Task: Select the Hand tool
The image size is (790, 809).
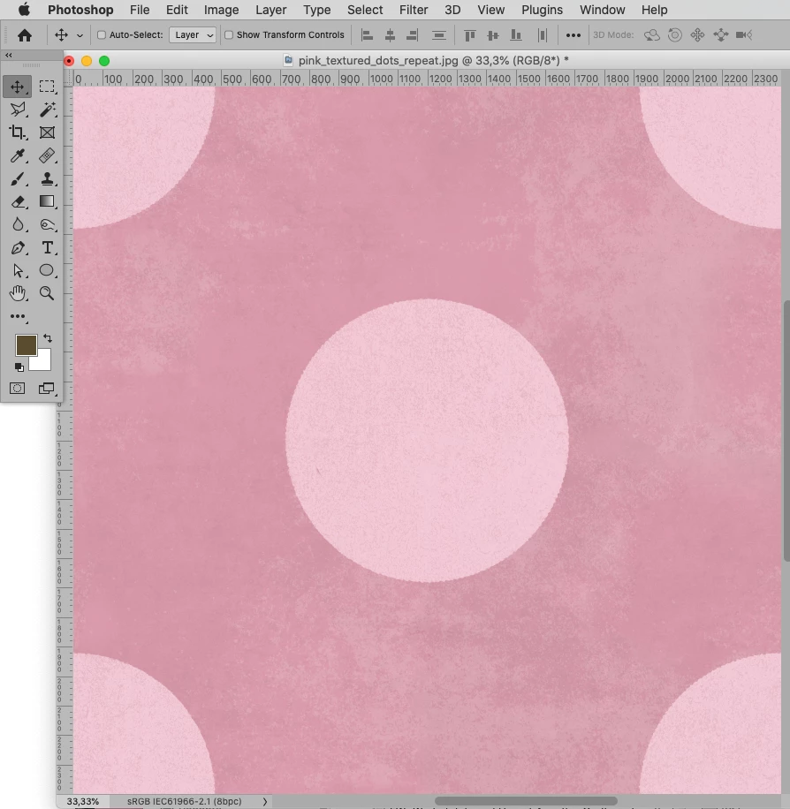Action: (x=18, y=293)
